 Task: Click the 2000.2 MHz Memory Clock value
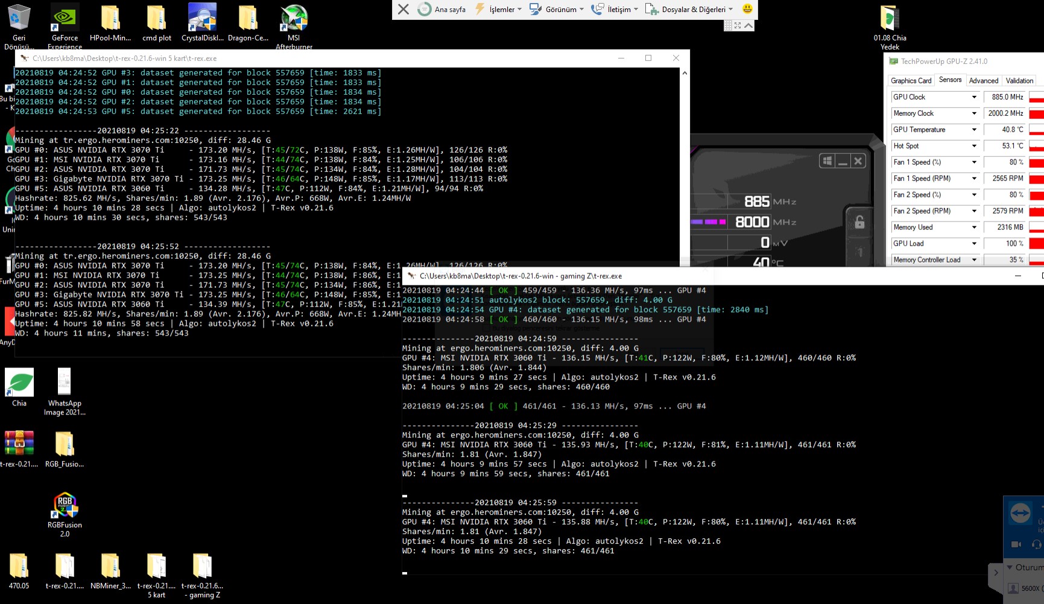pos(1005,113)
